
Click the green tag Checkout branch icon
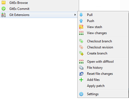(81, 41)
